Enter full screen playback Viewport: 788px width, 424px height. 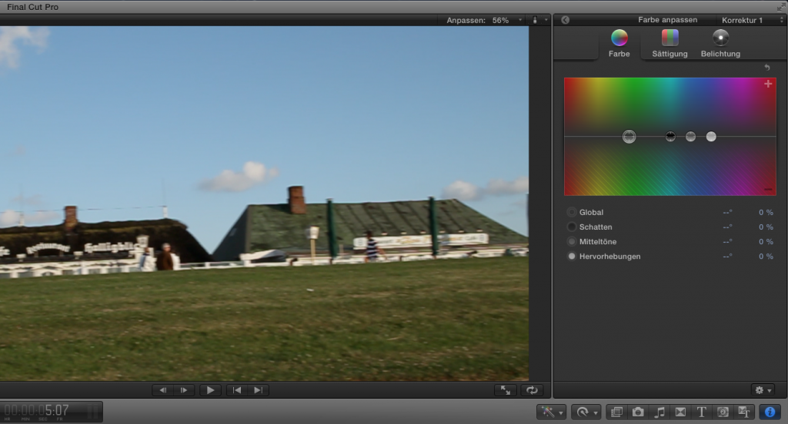[506, 390]
